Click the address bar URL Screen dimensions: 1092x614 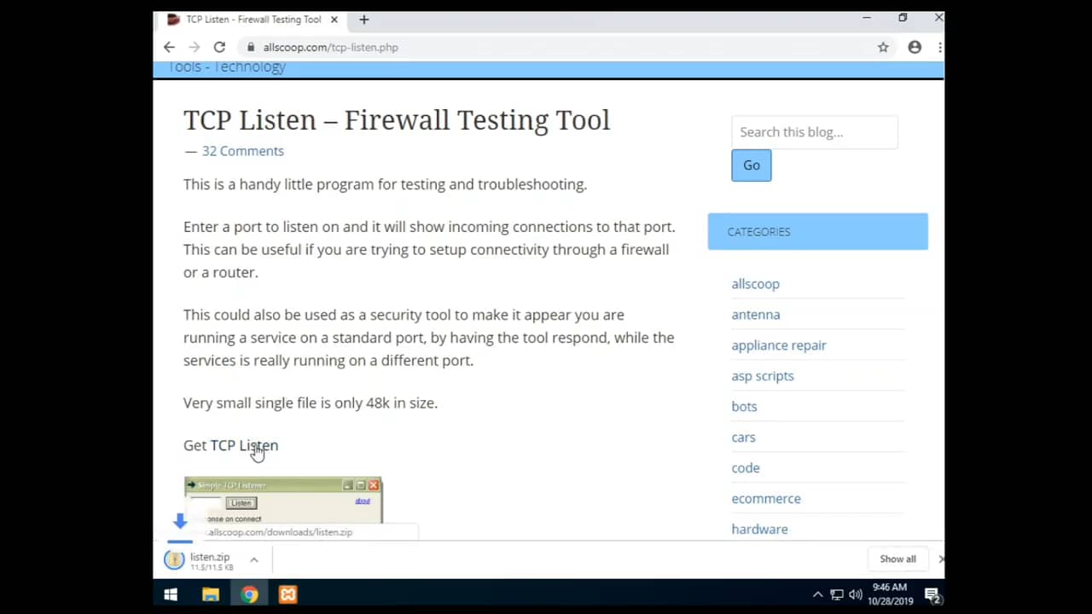[x=330, y=48]
